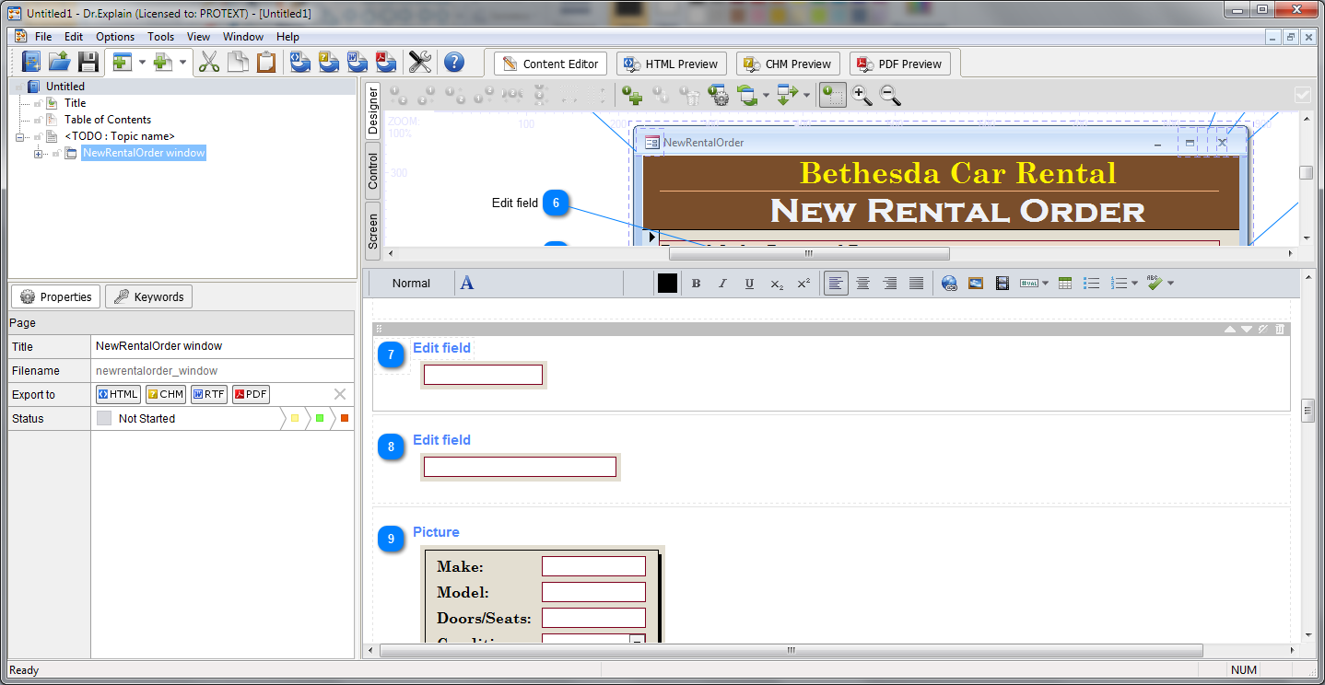Switch to the Keywords tab
1325x685 pixels.
[148, 296]
